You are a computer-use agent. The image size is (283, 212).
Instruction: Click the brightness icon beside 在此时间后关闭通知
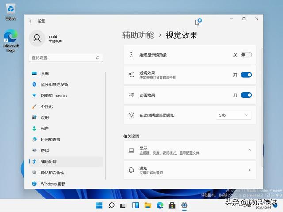(x=131, y=115)
